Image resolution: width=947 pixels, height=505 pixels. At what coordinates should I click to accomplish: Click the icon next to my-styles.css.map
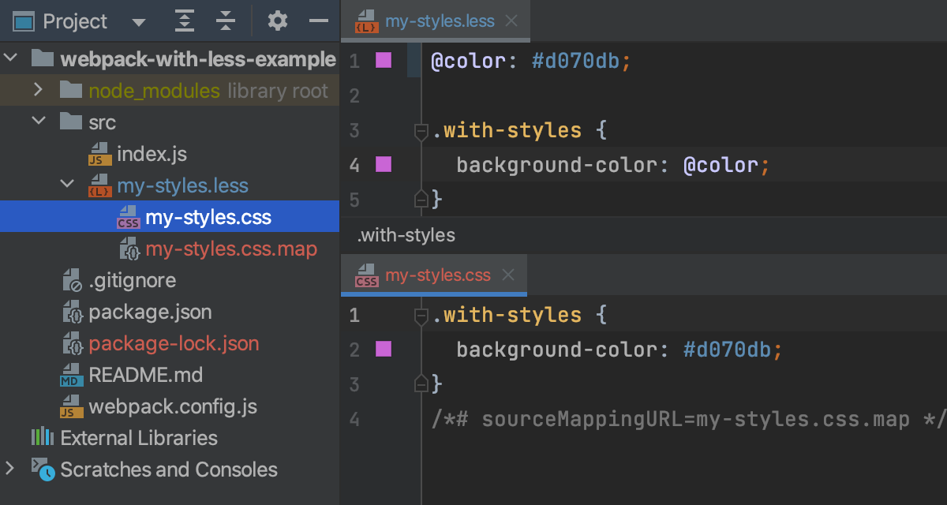pyautogui.click(x=130, y=249)
